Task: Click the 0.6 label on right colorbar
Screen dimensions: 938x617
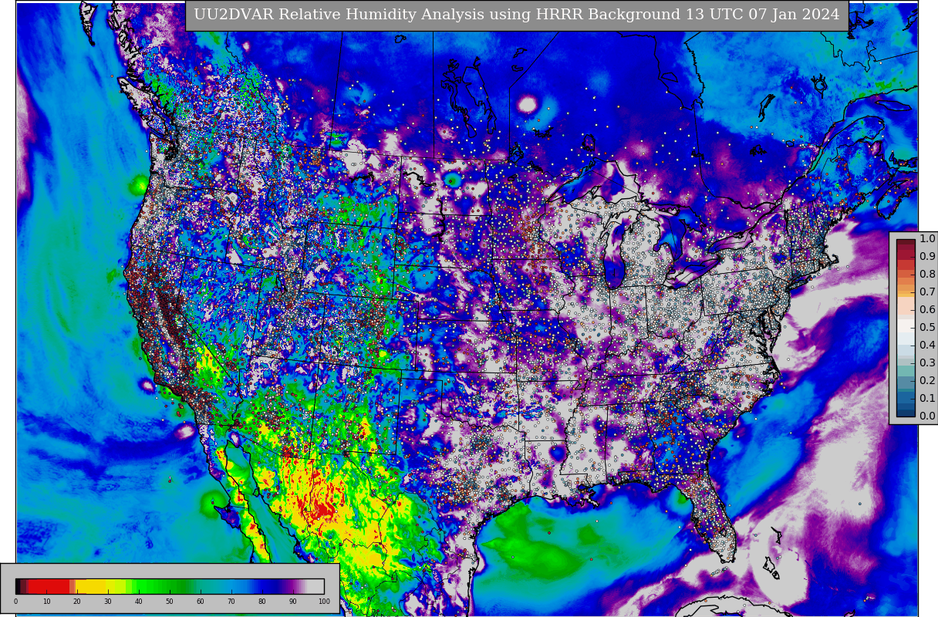Action: coord(927,310)
